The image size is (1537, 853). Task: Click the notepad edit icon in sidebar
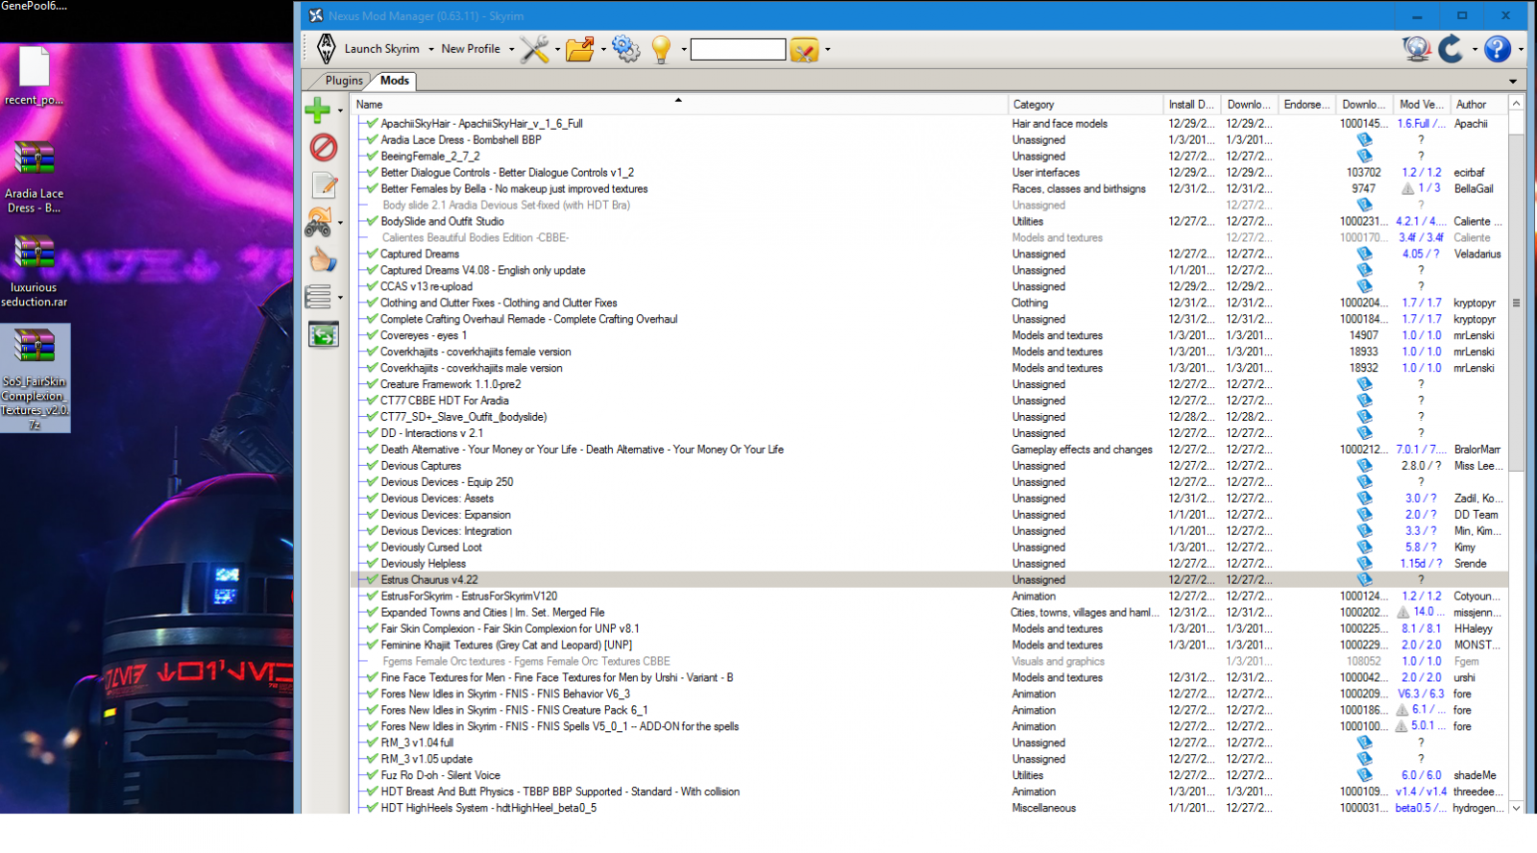pyautogui.click(x=324, y=184)
